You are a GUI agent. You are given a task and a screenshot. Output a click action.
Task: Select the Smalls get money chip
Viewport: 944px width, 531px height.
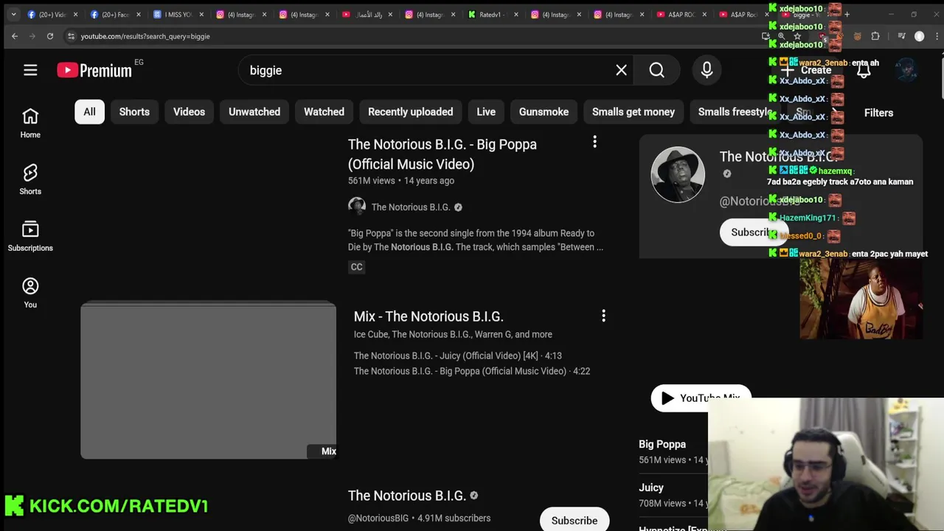click(634, 112)
